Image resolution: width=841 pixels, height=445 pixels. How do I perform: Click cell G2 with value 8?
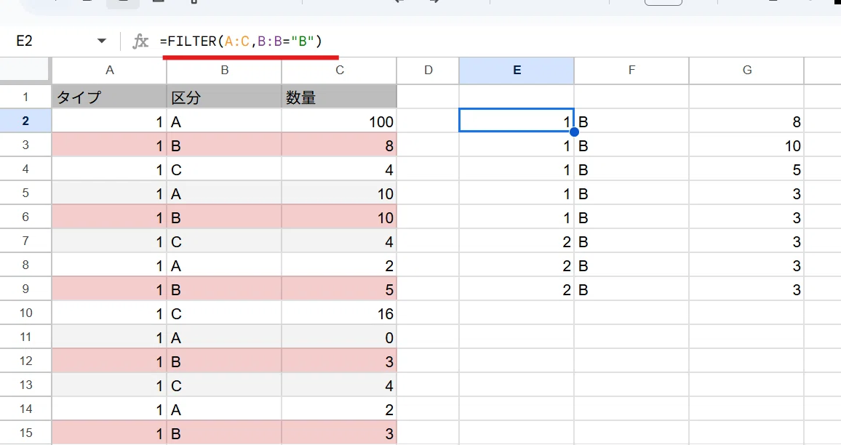[x=746, y=121]
